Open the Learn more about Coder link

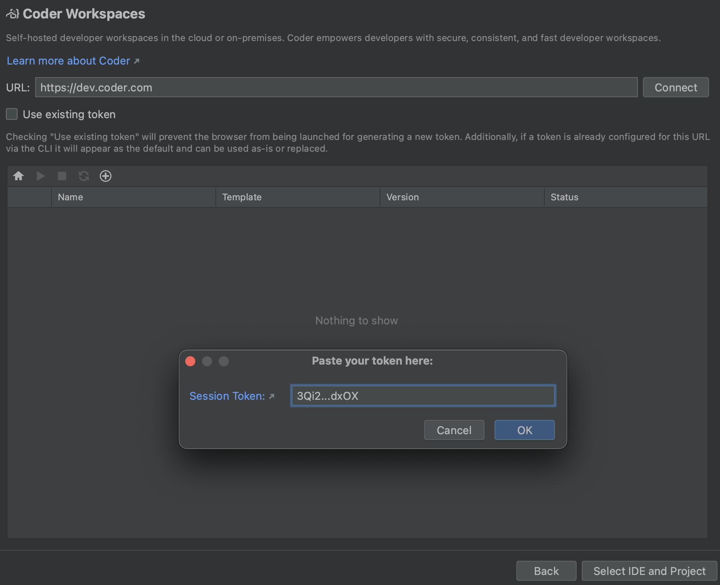pos(73,61)
